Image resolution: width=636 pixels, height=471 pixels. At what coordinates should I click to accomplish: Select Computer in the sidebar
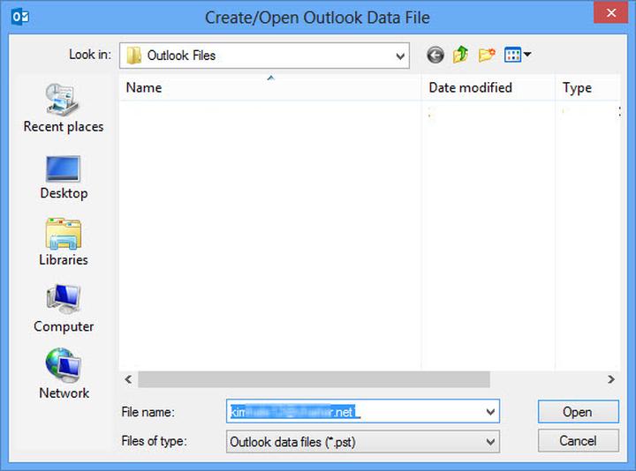(63, 309)
